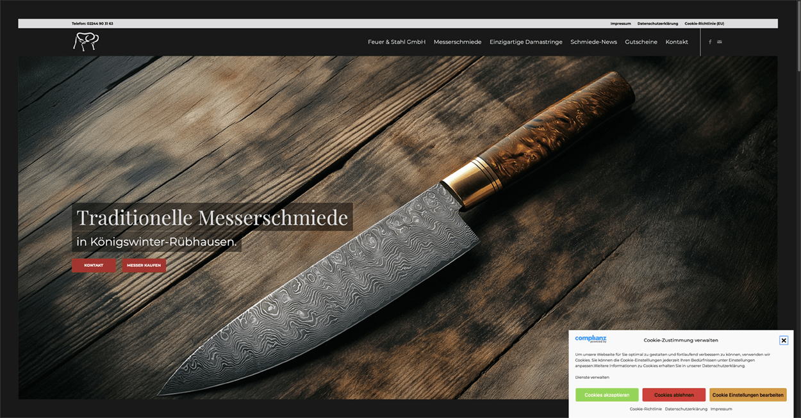Decline cookies with Cookies ablehnen
The width and height of the screenshot is (801, 418).
[673, 395]
